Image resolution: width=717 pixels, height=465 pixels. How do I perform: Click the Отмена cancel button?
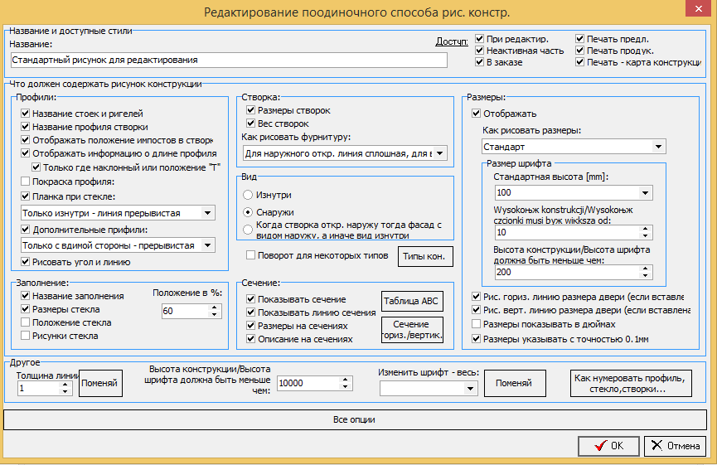[675, 445]
